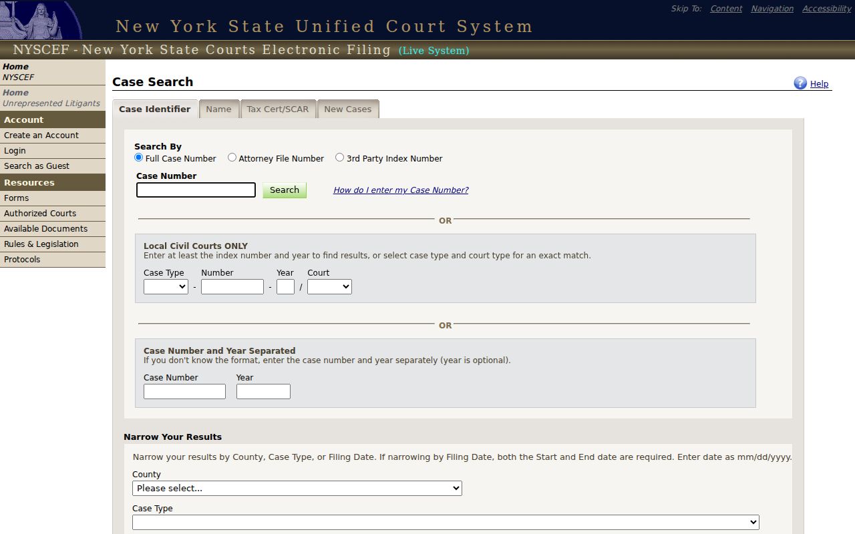Click the blue Help question mark icon
Viewport: 855px width, 534px height.
click(800, 83)
